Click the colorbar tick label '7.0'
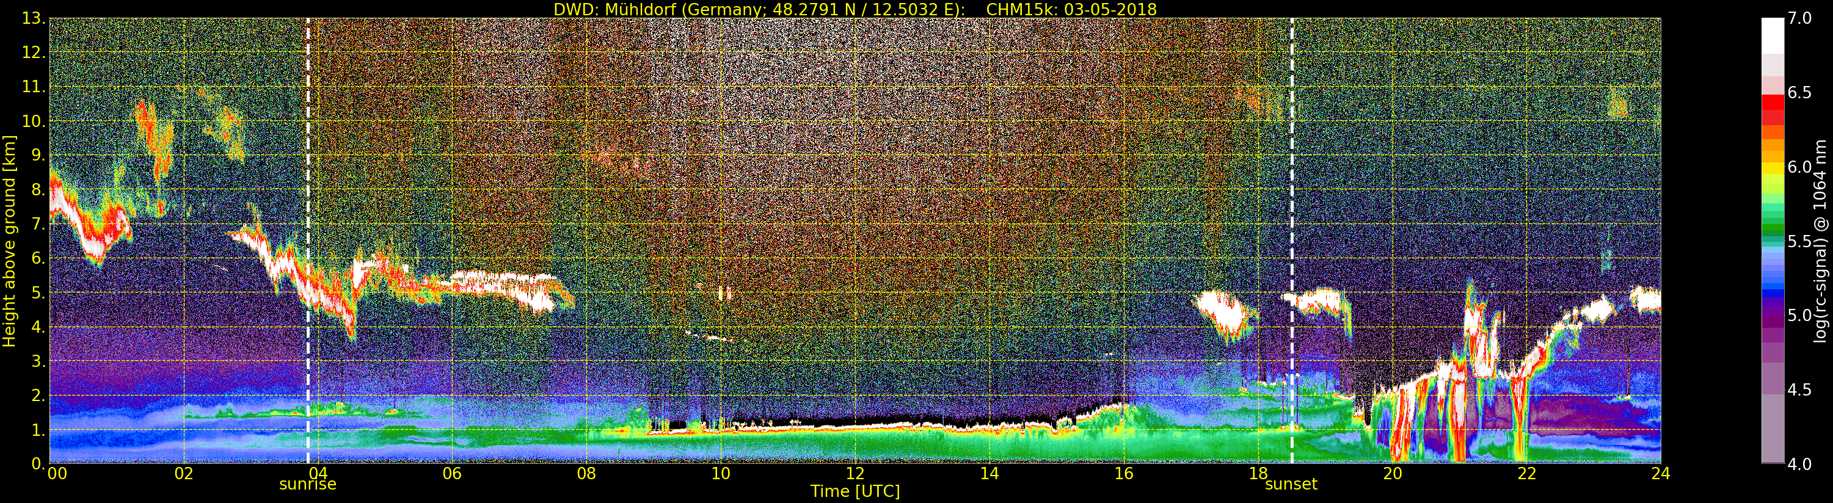Screen dimensions: 1833x503 (x=1799, y=18)
